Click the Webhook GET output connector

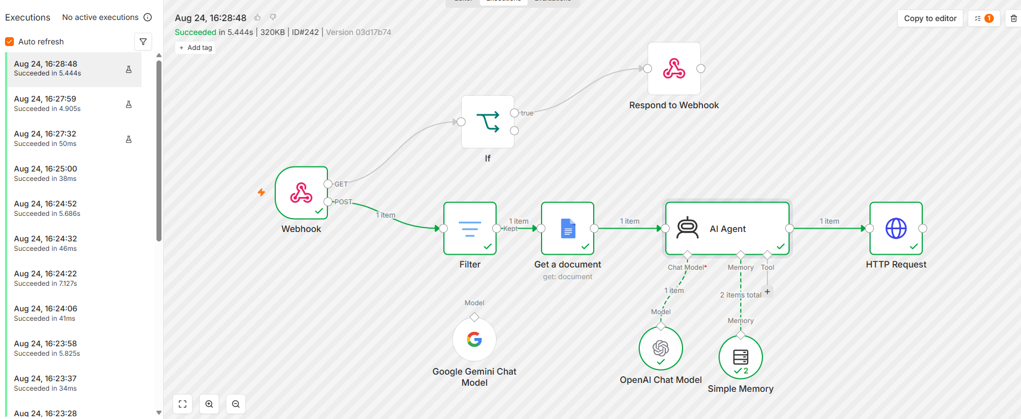pyautogui.click(x=328, y=184)
